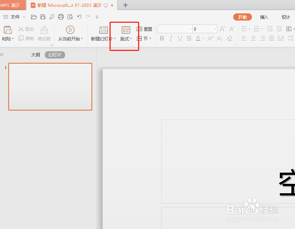Select the document tab 新建 Microsoft...t 97-2003 演示
The height and width of the screenshot is (229, 295).
click(72, 5)
